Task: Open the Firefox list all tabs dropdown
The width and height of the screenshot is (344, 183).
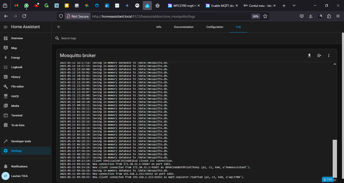Action: coord(294,6)
